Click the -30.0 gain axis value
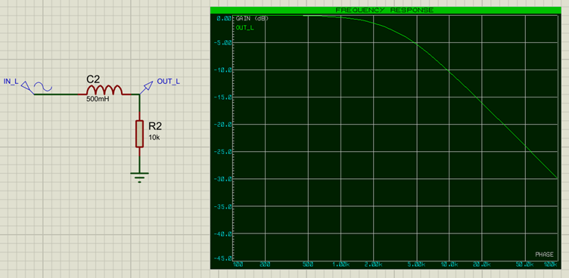 point(222,179)
